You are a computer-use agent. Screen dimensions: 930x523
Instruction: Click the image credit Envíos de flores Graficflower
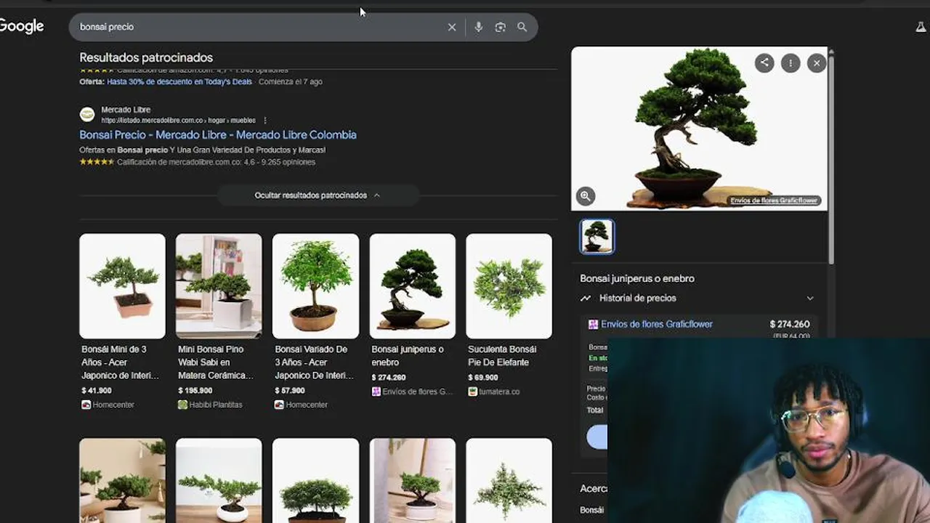pos(774,200)
